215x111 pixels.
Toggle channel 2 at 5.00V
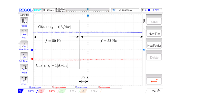[48, 91]
